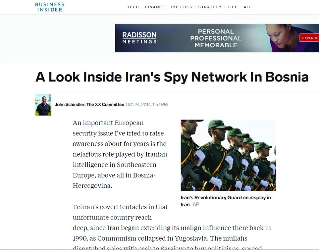Image resolution: width=319 pixels, height=252 pixels.
Task: Click the article headline about Iran's spy network
Action: (172, 77)
